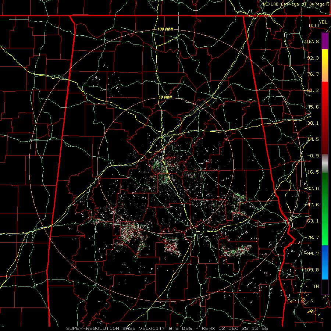Click the 45.6 velocity scale value

[x=313, y=107]
